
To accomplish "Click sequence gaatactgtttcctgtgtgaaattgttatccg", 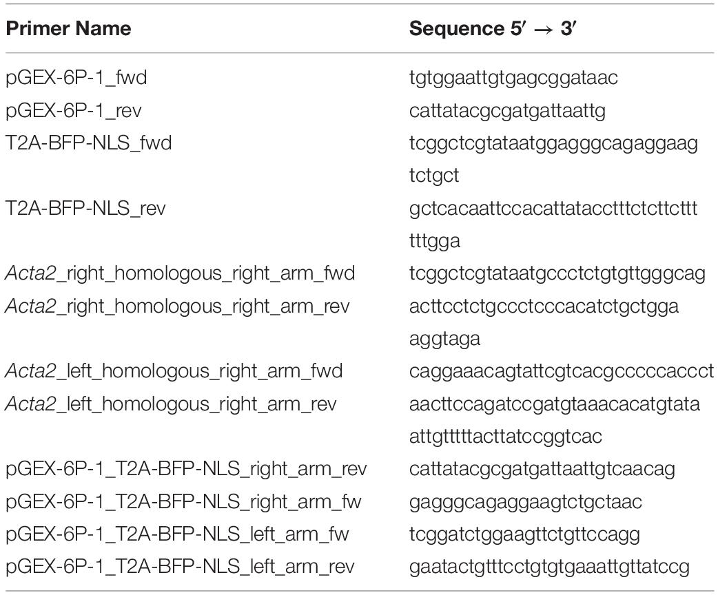I will pyautogui.click(x=549, y=567).
